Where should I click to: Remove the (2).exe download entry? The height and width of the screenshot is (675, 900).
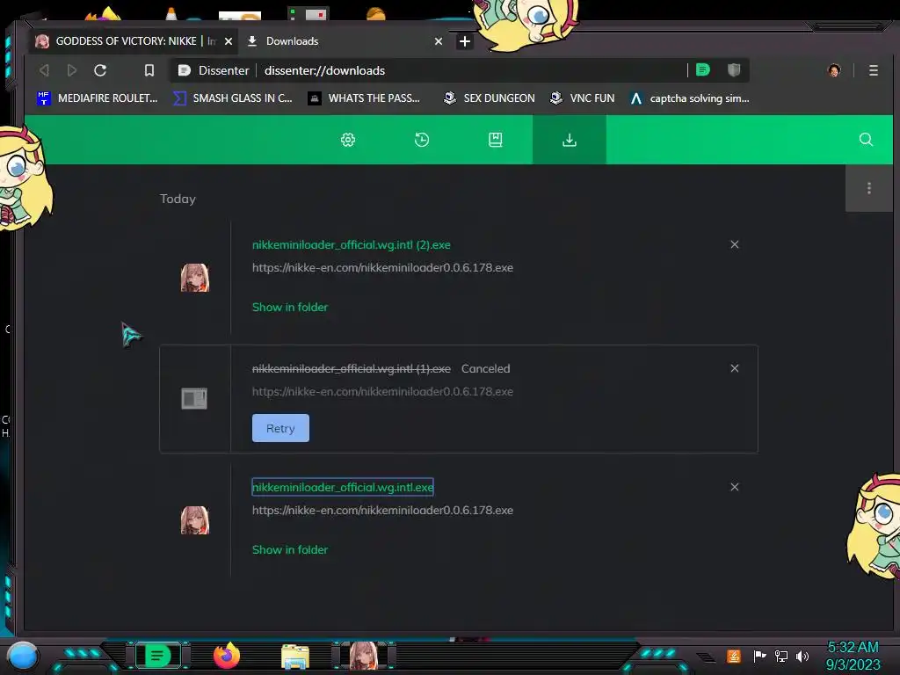tap(734, 244)
